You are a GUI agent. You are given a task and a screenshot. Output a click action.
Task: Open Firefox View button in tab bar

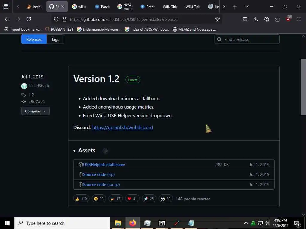pos(6,7)
